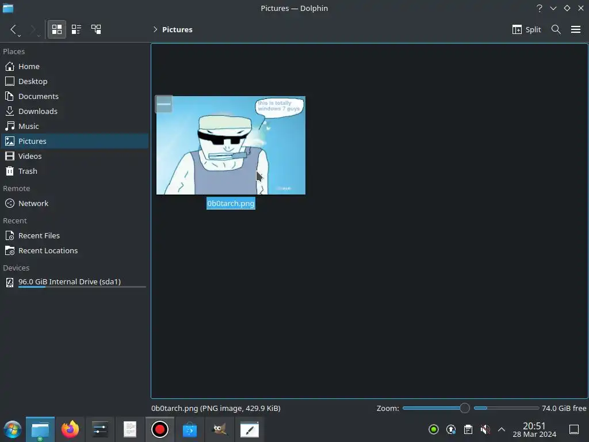Open the clock showing 20:51
This screenshot has height=442, width=589.
[534, 429]
